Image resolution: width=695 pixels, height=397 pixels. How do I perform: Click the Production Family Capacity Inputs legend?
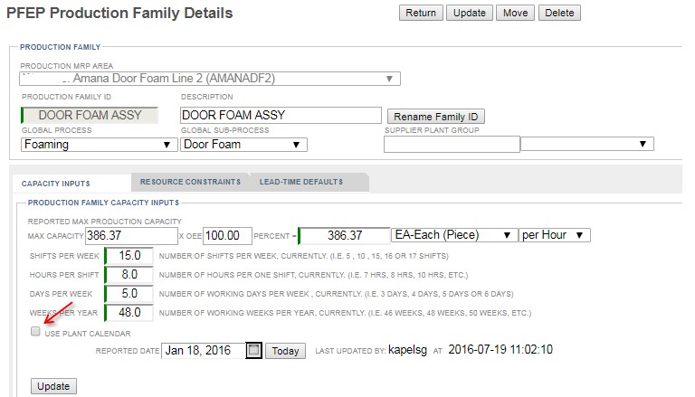(x=103, y=203)
